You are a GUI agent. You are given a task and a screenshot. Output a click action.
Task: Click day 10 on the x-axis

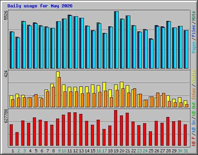click(x=64, y=151)
